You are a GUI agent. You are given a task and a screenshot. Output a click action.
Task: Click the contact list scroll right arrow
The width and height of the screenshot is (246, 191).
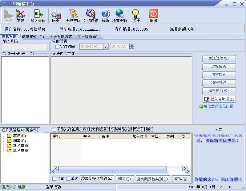(185, 169)
